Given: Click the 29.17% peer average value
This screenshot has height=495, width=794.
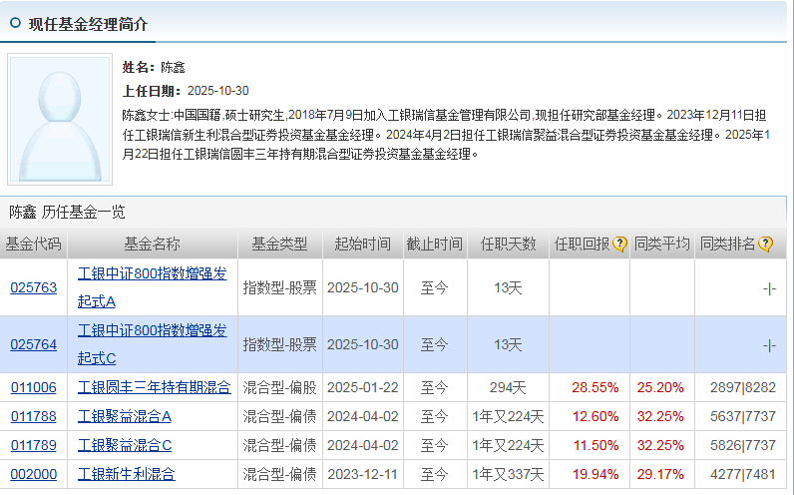Looking at the screenshot, I should point(660,474).
